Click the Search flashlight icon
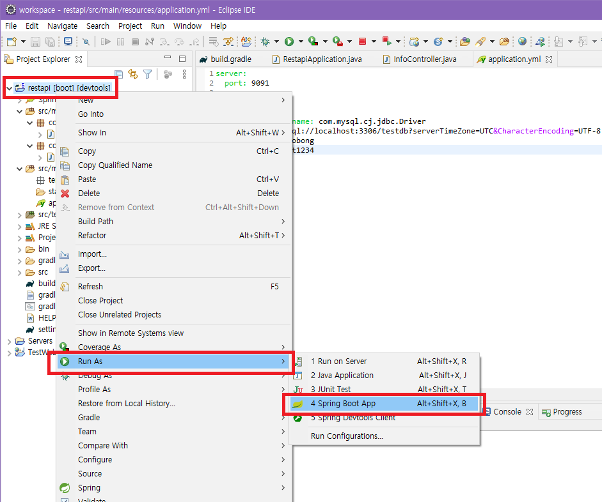The width and height of the screenshot is (602, 502). pyautogui.click(x=480, y=42)
